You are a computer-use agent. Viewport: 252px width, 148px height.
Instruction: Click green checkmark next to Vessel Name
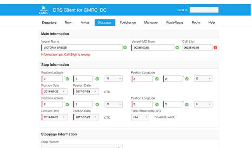pos(125,47)
